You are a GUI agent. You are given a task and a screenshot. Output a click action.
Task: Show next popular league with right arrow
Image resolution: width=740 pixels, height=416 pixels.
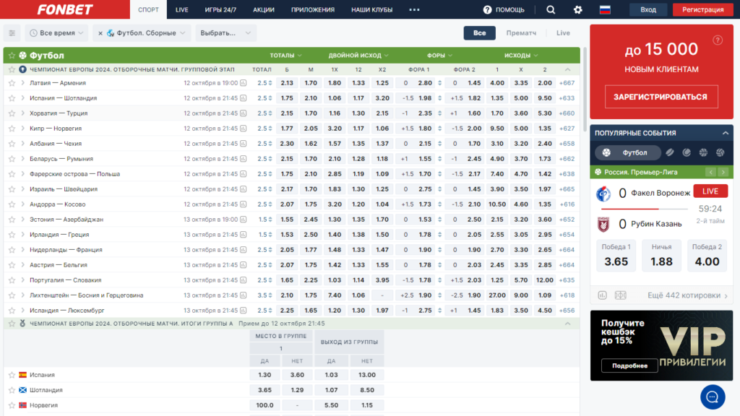pyautogui.click(x=723, y=172)
